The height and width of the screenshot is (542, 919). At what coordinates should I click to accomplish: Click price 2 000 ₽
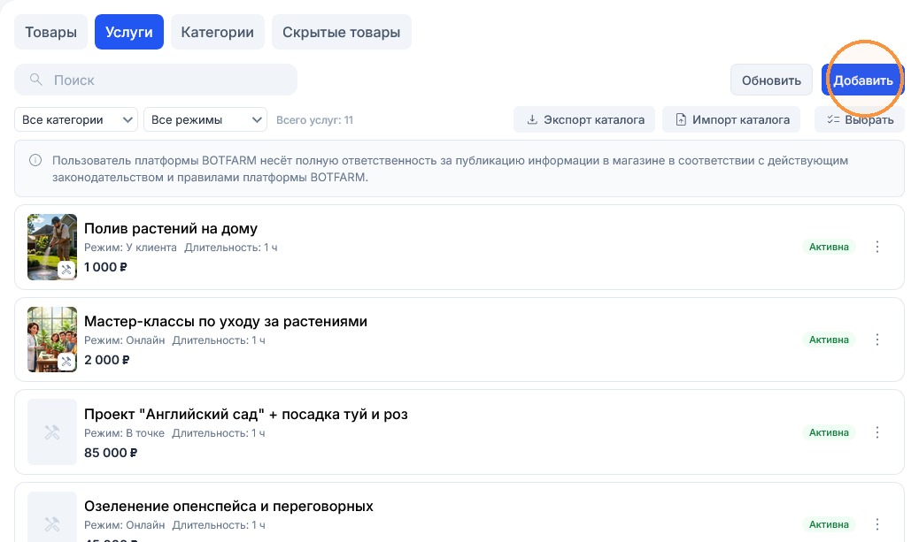pyautogui.click(x=106, y=360)
